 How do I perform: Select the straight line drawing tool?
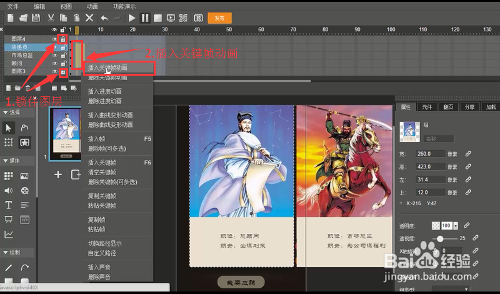click(8, 268)
